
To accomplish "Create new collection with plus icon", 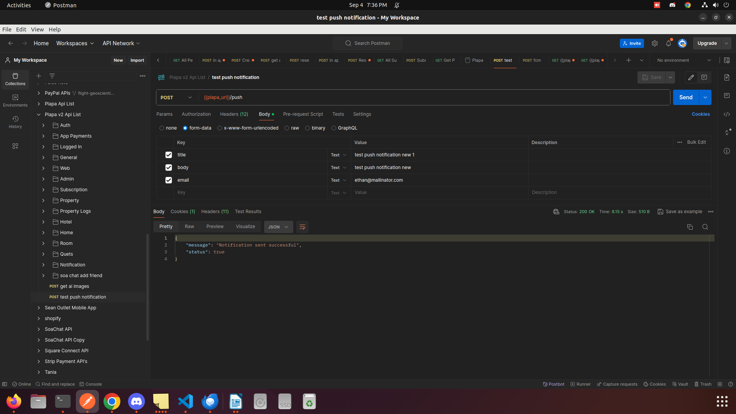I will [39, 76].
